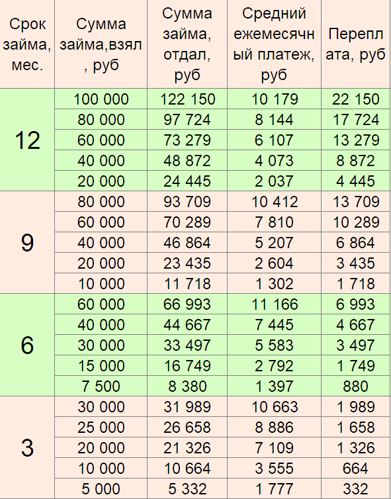Click the repaid amount 93 709
Image resolution: width=391 pixels, height=499 pixels.
point(187,201)
